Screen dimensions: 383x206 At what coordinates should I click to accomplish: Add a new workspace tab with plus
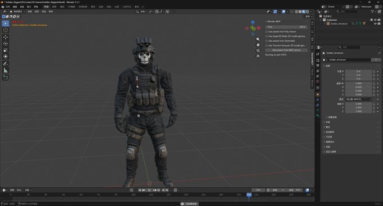point(142,7)
